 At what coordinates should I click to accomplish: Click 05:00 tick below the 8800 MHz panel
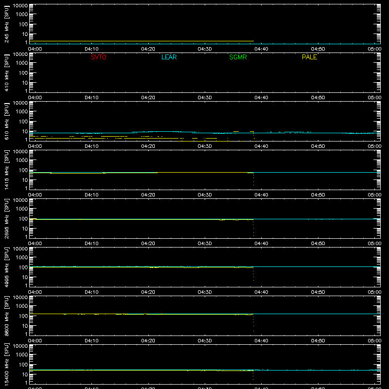(x=374, y=341)
